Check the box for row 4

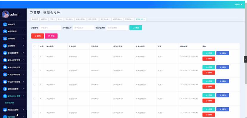coord(35,98)
